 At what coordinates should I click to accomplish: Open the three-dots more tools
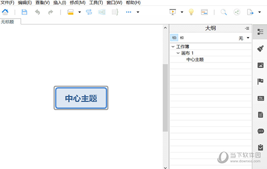(x=129, y=12)
